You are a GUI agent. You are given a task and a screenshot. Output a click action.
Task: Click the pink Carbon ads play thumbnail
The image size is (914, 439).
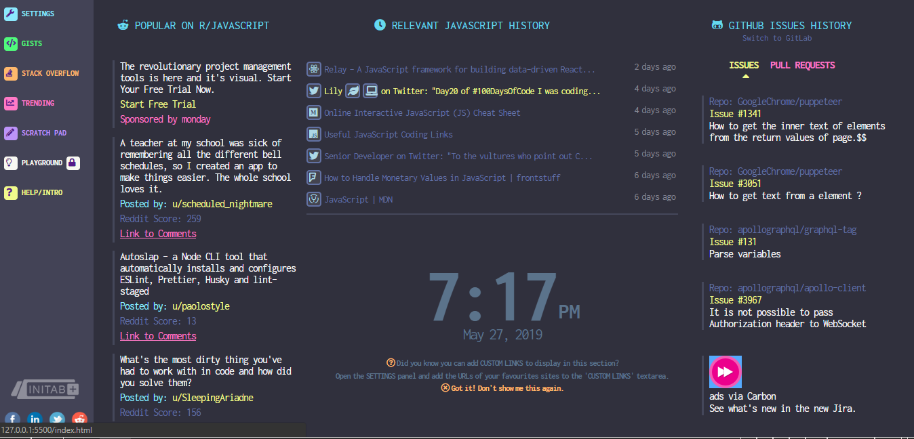pyautogui.click(x=725, y=371)
